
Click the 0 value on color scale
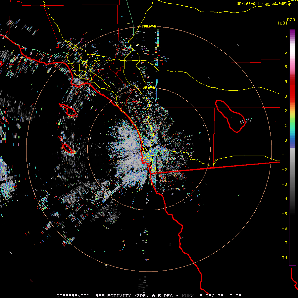[x=286, y=140]
